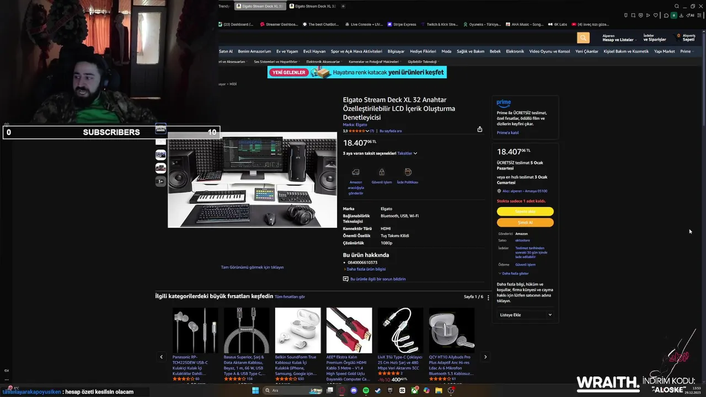Open Steam from the taskbar
This screenshot has width=706, height=397.
378,390
